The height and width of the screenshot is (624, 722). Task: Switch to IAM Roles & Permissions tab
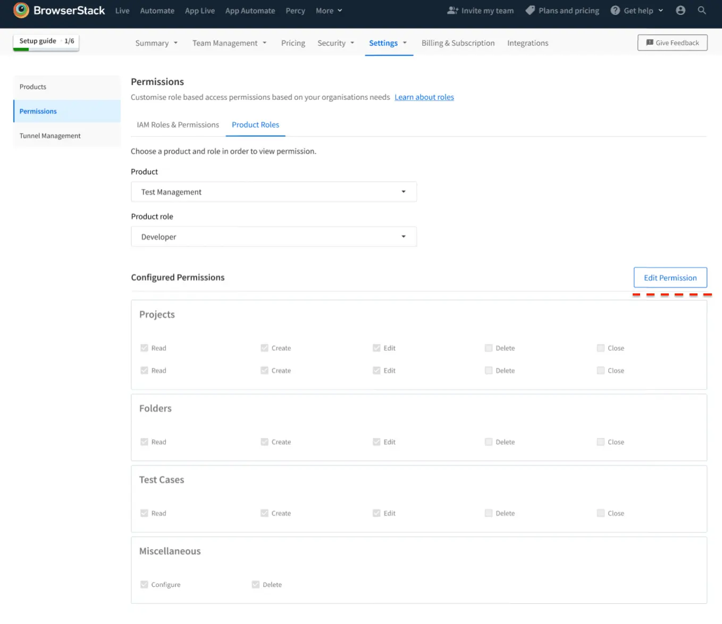pyautogui.click(x=178, y=125)
